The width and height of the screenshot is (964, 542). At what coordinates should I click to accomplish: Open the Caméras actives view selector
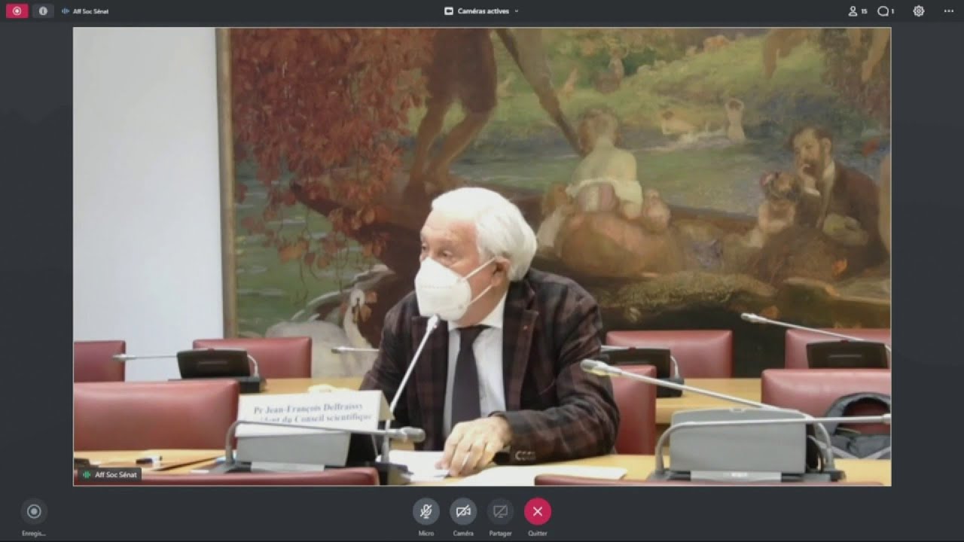pyautogui.click(x=482, y=11)
